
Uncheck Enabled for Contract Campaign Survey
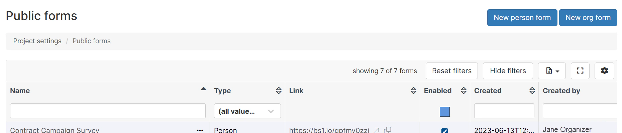[445, 131]
